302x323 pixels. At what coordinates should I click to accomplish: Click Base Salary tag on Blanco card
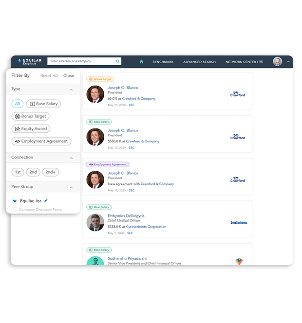[99, 122]
